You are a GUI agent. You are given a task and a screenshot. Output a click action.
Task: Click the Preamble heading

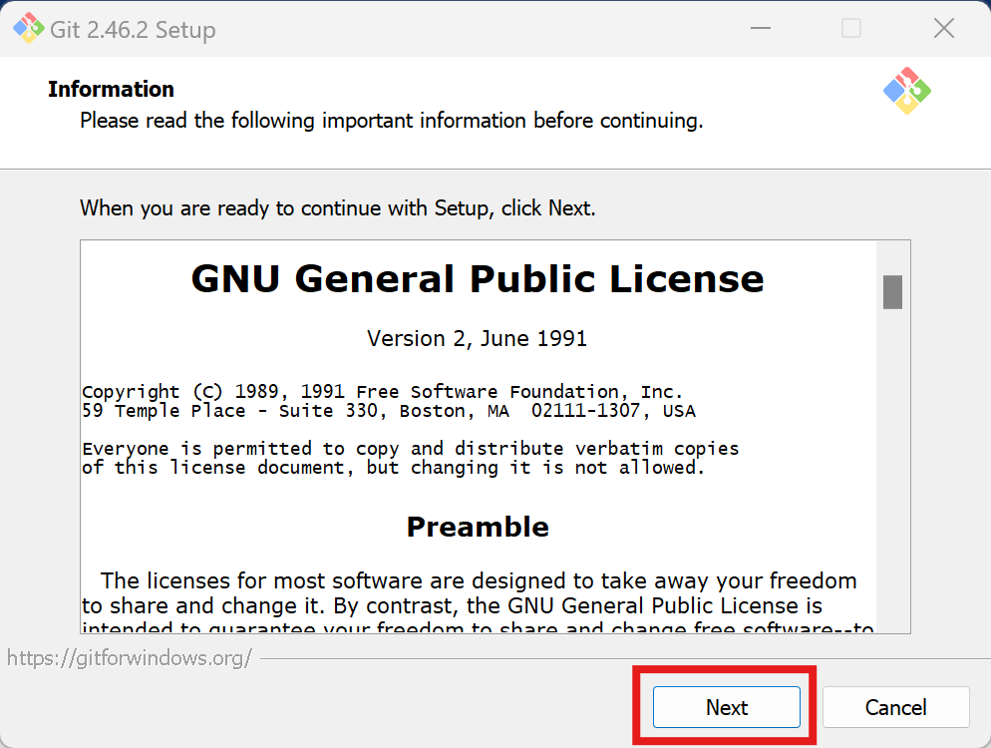[x=478, y=527]
